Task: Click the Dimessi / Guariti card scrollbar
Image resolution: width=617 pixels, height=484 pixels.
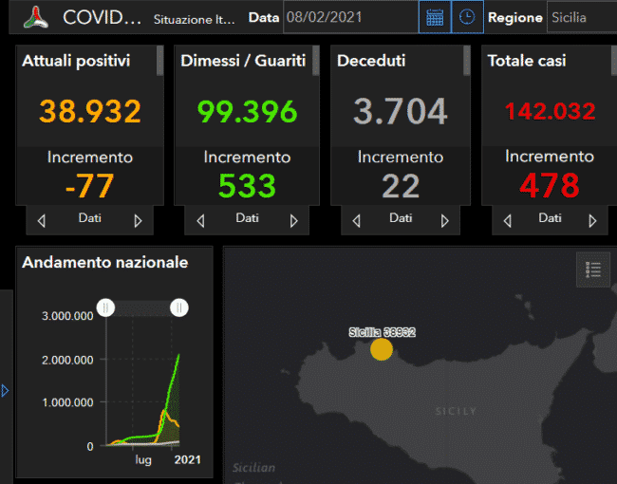Action: 315,61
